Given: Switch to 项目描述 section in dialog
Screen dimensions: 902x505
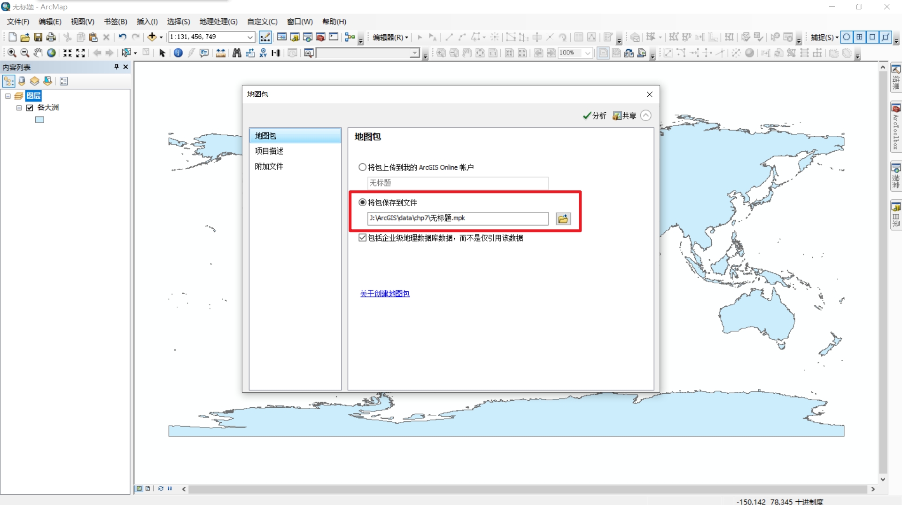Looking at the screenshot, I should (295, 151).
